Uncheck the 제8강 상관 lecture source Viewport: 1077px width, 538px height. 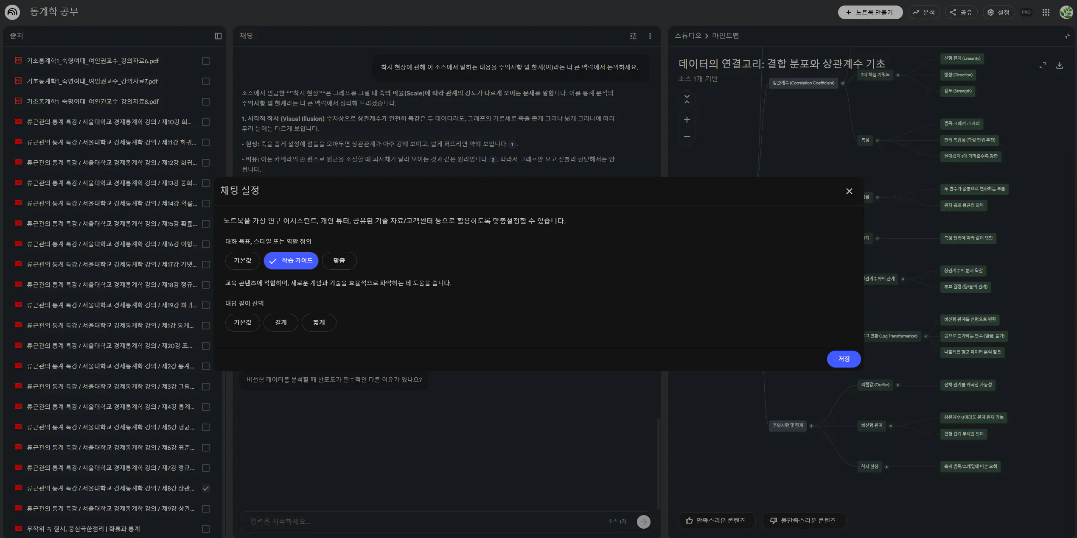point(206,488)
